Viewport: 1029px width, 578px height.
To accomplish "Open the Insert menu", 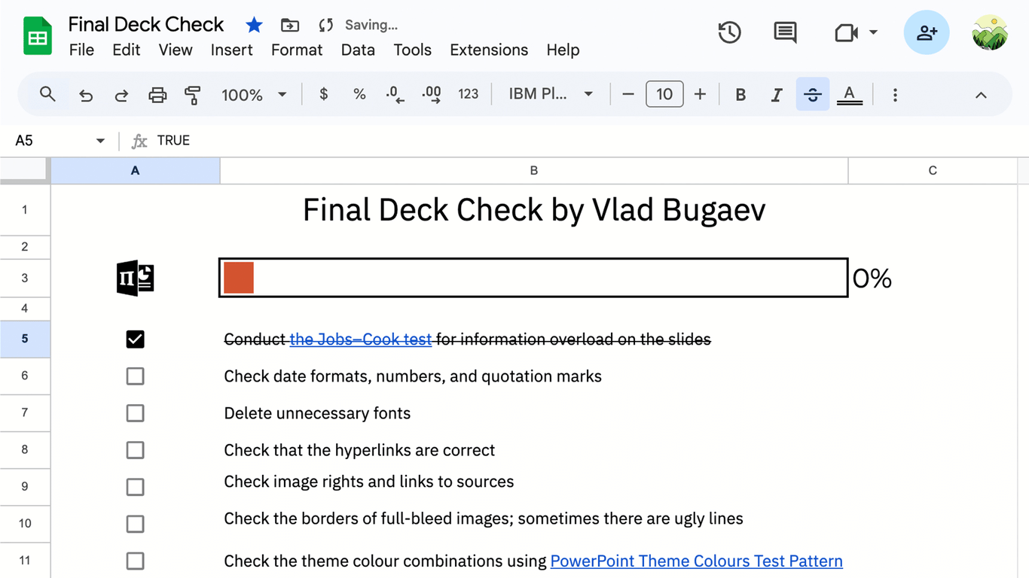I will point(231,50).
